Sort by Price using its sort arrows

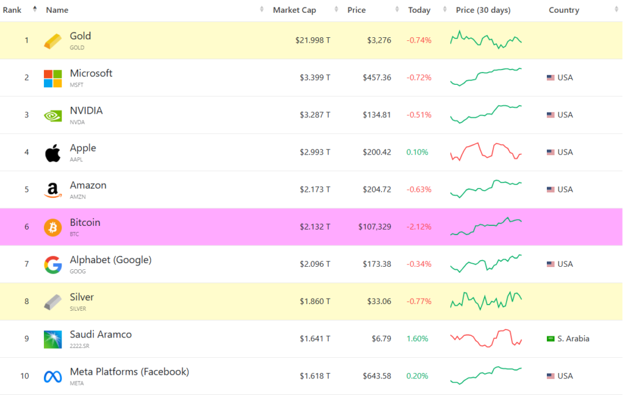[397, 9]
